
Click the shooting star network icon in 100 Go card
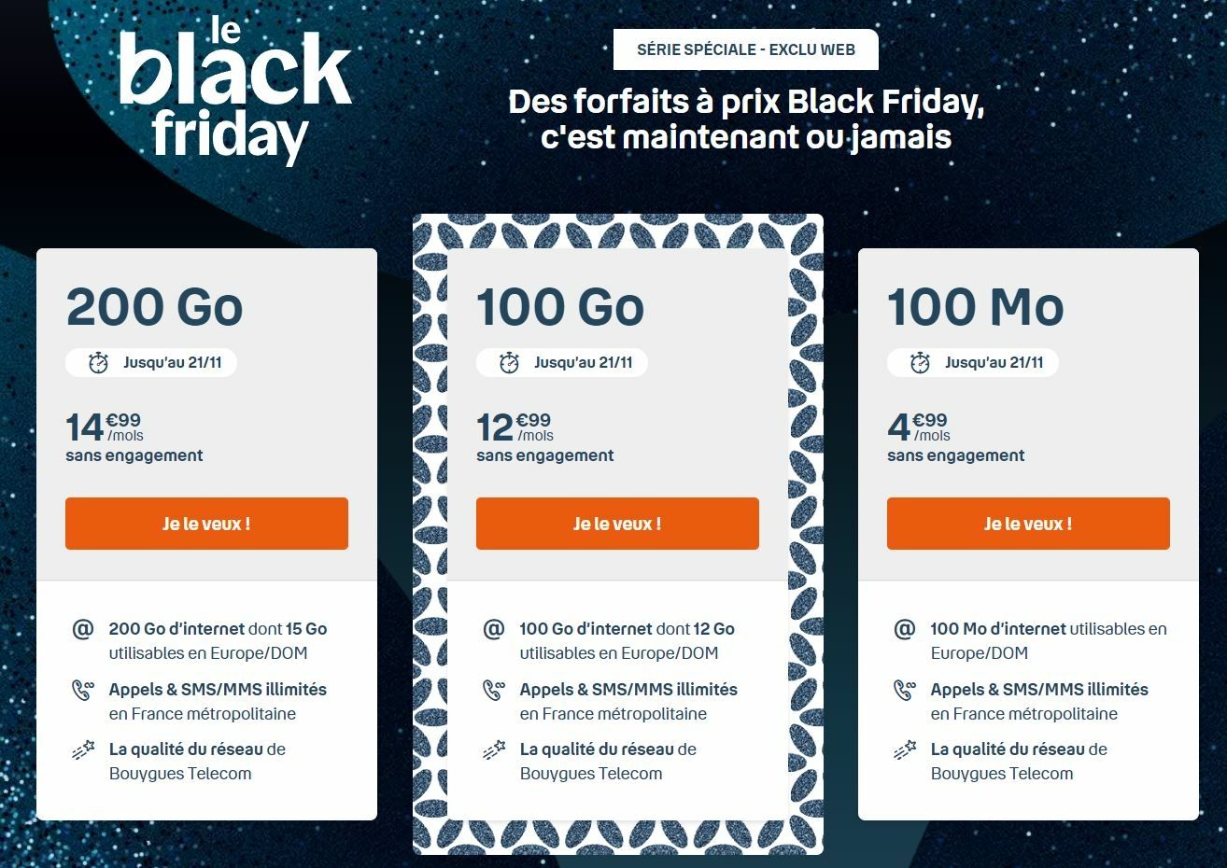coord(494,749)
